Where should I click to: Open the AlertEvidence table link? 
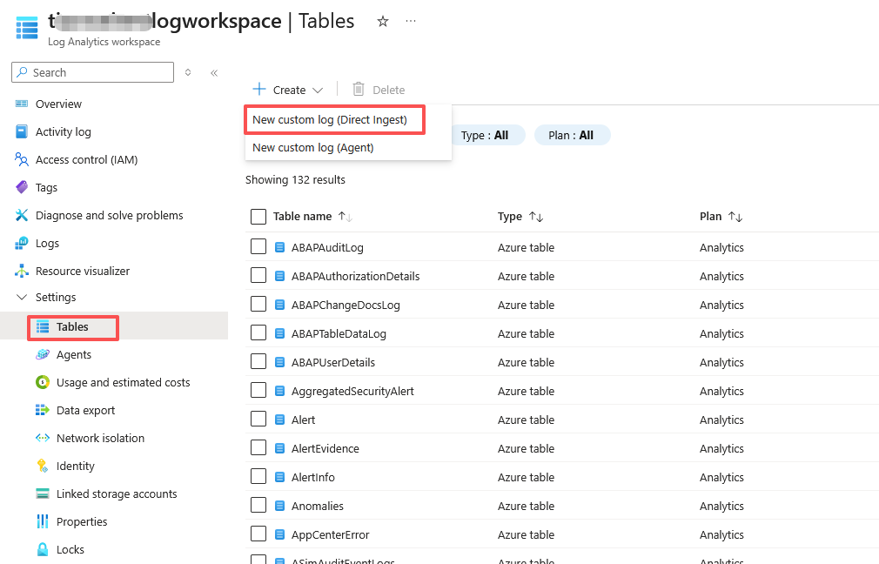tap(325, 448)
